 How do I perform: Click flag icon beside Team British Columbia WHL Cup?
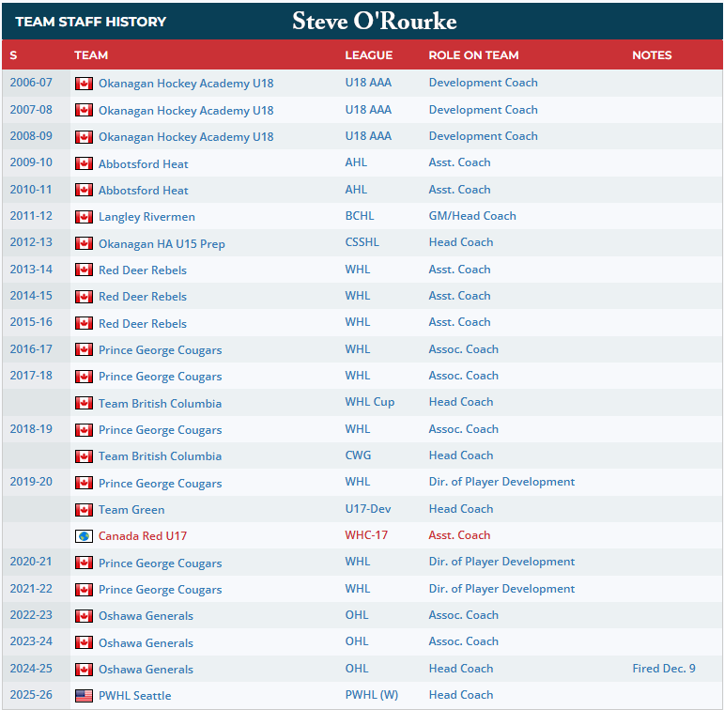pos(84,403)
